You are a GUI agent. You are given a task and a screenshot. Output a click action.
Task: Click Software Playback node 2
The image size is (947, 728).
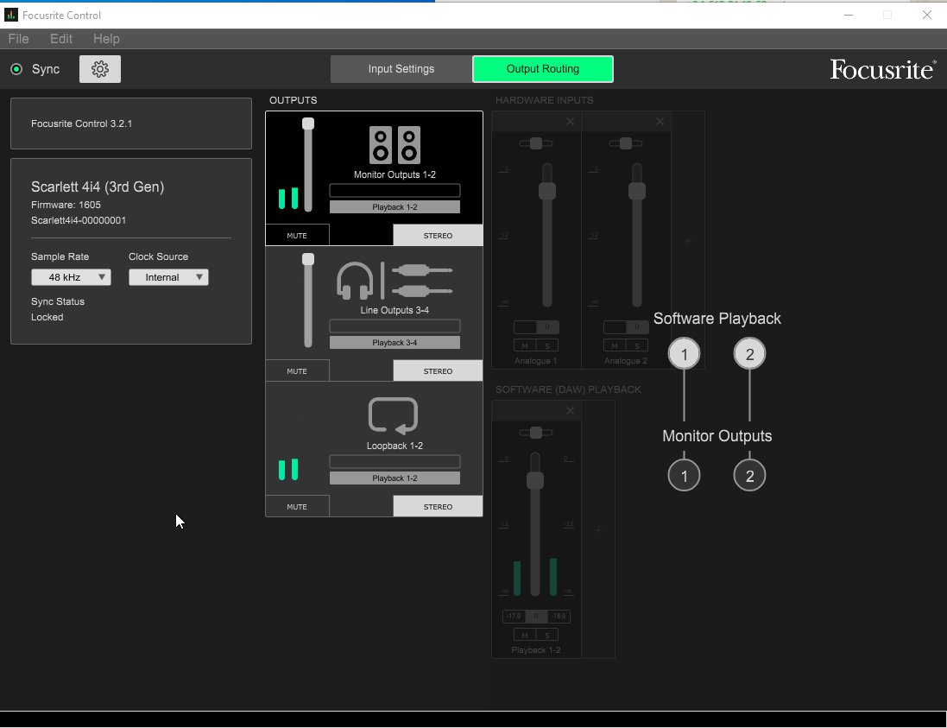749,354
